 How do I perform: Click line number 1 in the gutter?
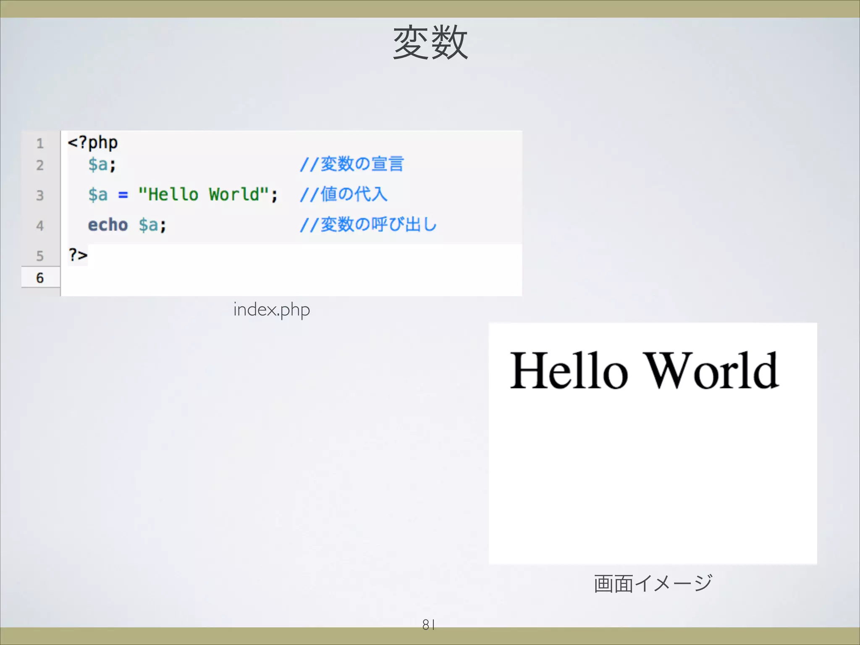tap(40, 144)
